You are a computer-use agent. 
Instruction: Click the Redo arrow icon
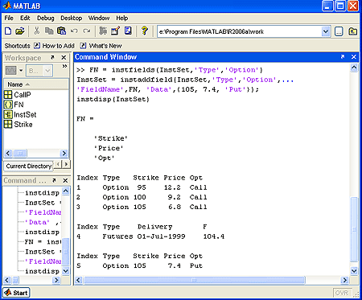86,31
